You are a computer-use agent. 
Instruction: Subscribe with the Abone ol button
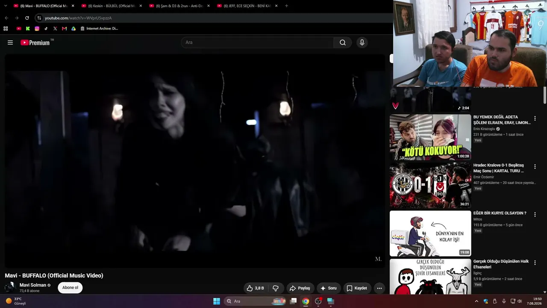(x=70, y=287)
